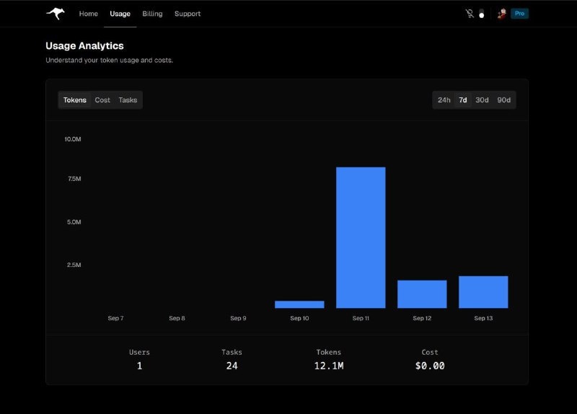The height and width of the screenshot is (414, 577).
Task: Click the Sep 8 axis label
Action: click(x=177, y=318)
